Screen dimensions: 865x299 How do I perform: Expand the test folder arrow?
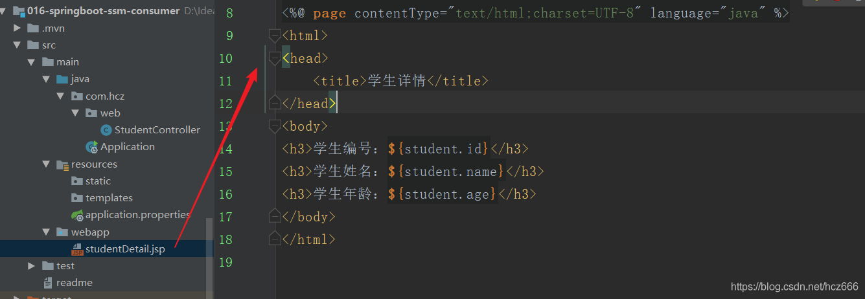coord(32,265)
